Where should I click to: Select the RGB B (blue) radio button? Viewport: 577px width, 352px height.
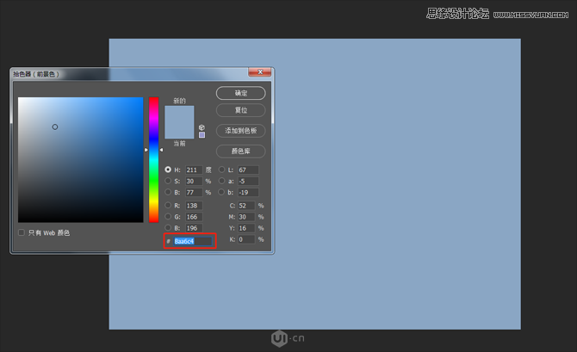tap(168, 228)
